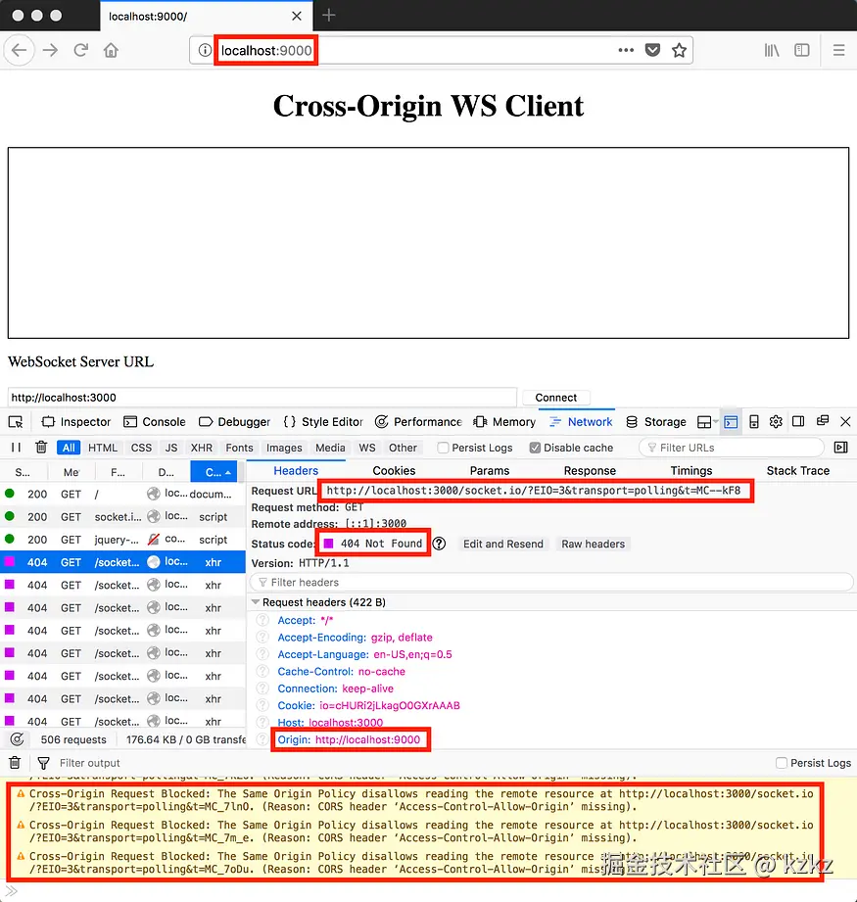Open the Library bookshelf icon
Screen dimensions: 857x902
(772, 50)
